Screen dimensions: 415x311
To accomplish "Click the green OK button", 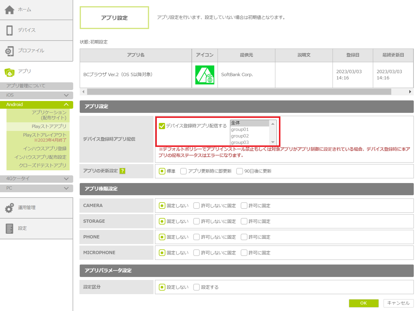I will [x=363, y=303].
